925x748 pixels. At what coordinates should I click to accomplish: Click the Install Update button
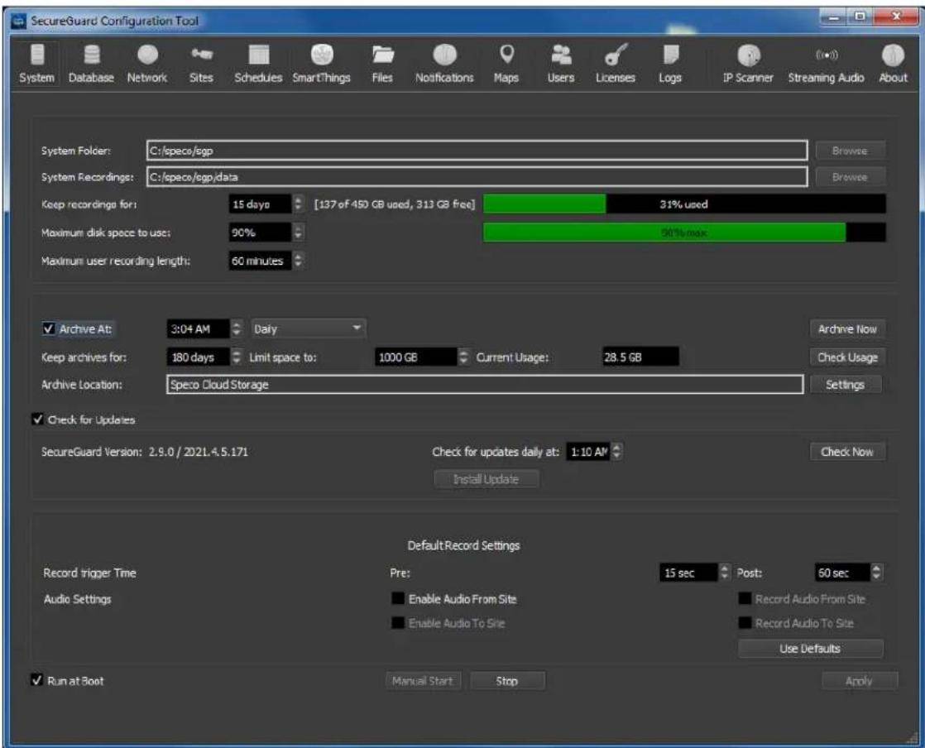click(486, 479)
